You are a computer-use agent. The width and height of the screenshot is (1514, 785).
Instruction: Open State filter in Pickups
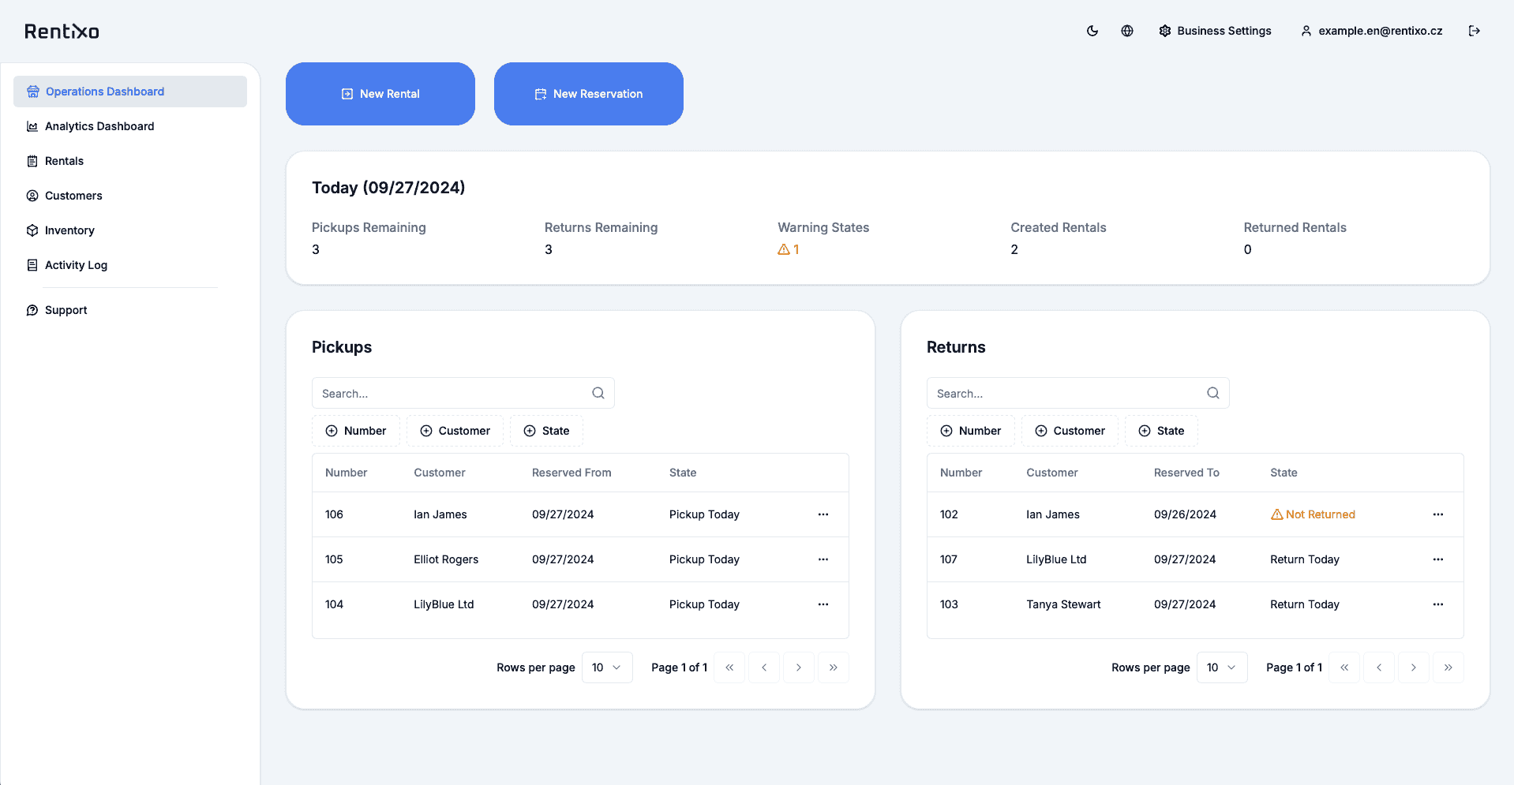coord(546,431)
